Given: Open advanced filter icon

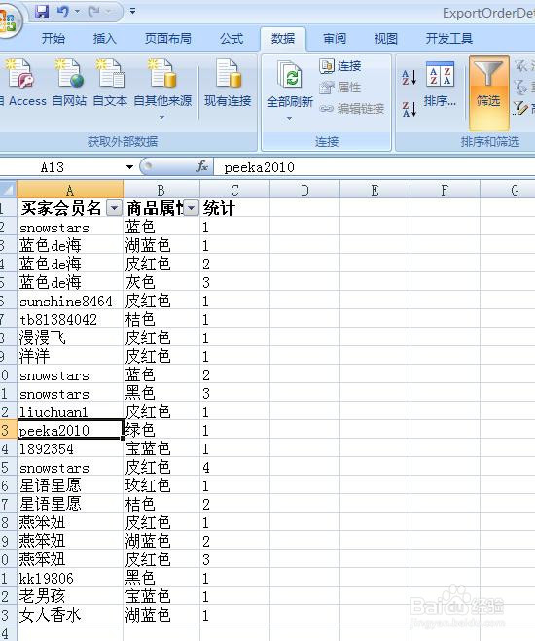Looking at the screenshot, I should click(x=520, y=108).
